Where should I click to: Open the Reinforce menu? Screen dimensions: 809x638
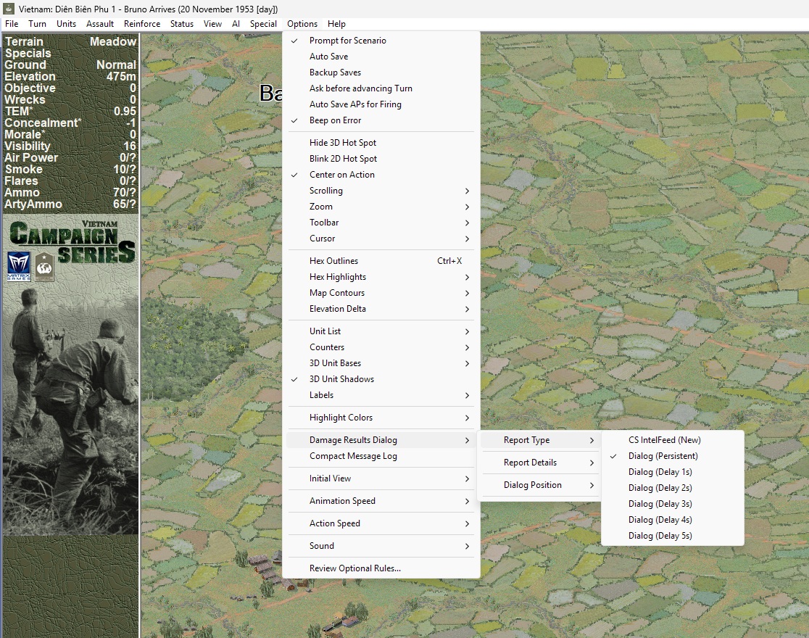(x=142, y=24)
